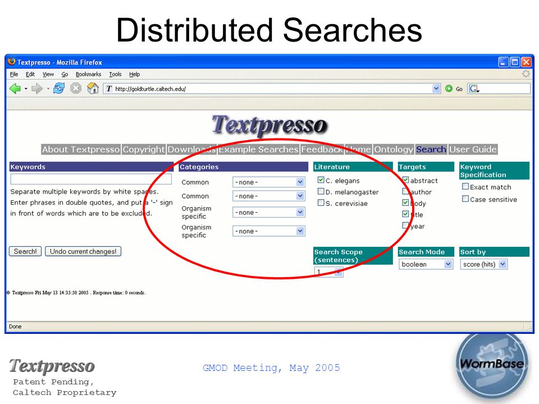
Task: Click the URL address bar field
Action: click(272, 89)
